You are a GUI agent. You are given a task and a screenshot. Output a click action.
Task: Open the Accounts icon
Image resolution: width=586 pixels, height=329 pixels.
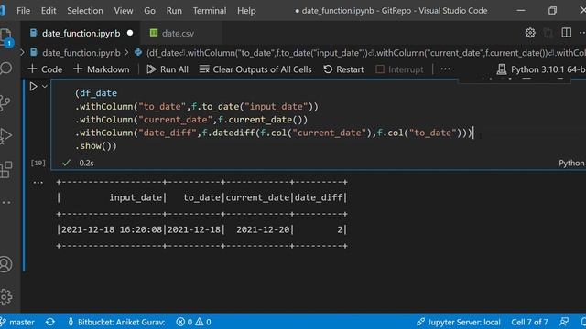(x=5, y=264)
